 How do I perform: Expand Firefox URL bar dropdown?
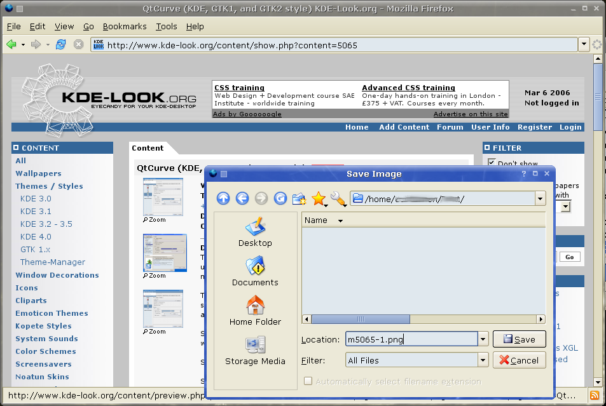[x=584, y=44]
